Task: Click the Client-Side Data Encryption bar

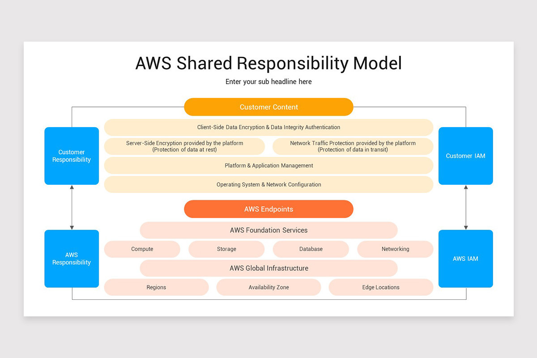Action: click(x=268, y=127)
